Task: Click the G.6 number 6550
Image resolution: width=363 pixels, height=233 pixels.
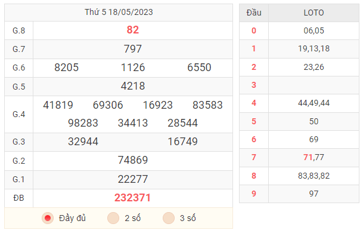Action: [199, 68]
